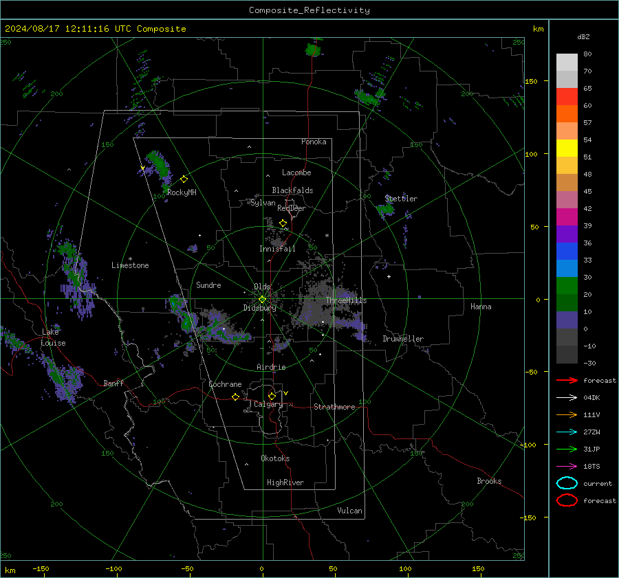
Task: Select the red swatch on dBZ scale
Action: coord(567,97)
